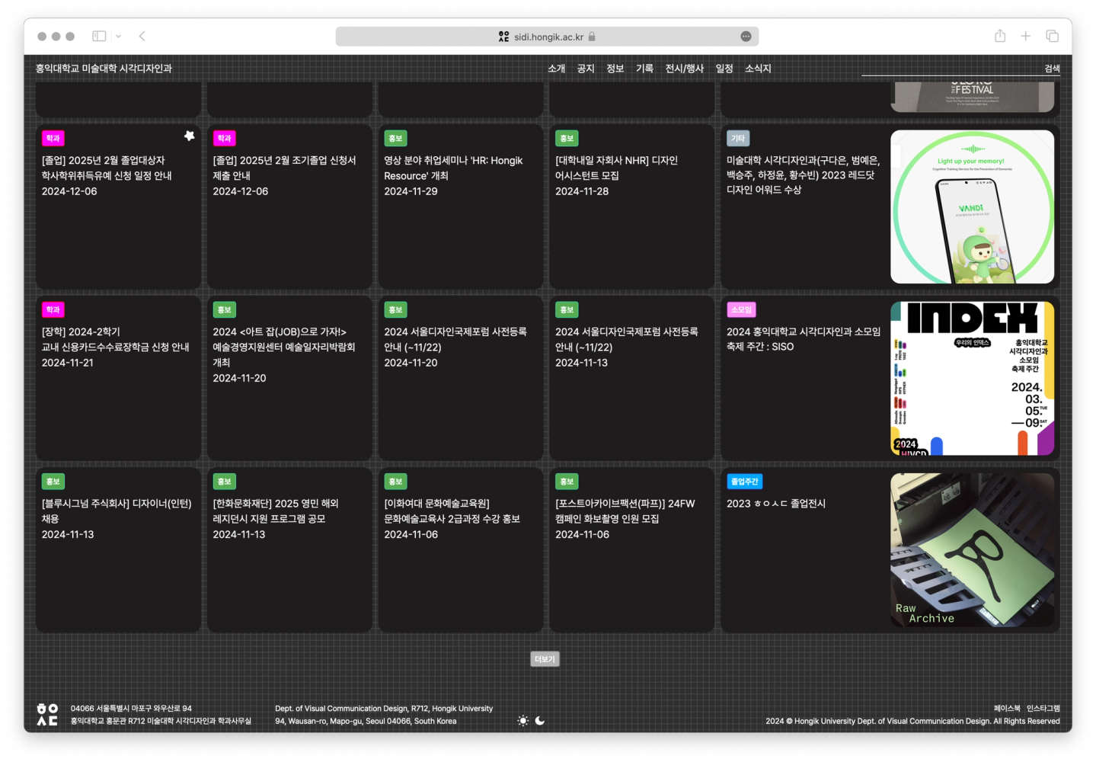This screenshot has height=762, width=1096.
Task: Click 홍보 tag on HR seminar card
Action: (x=396, y=139)
